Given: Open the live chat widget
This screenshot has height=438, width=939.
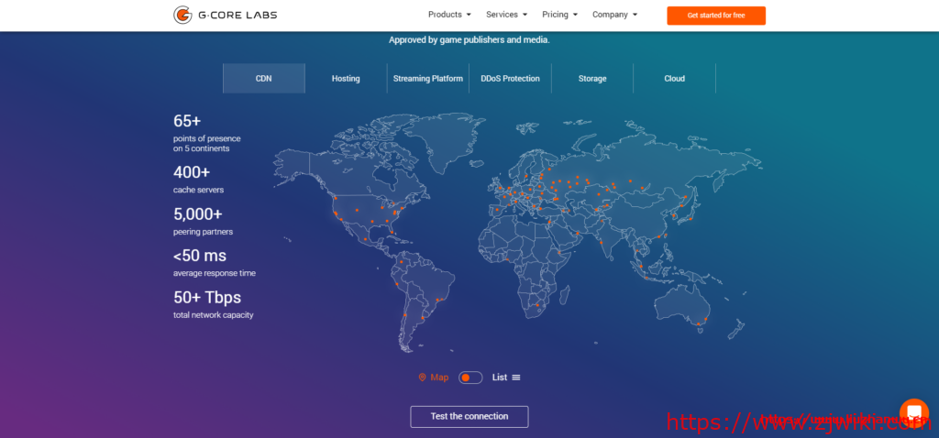Looking at the screenshot, I should [x=913, y=413].
